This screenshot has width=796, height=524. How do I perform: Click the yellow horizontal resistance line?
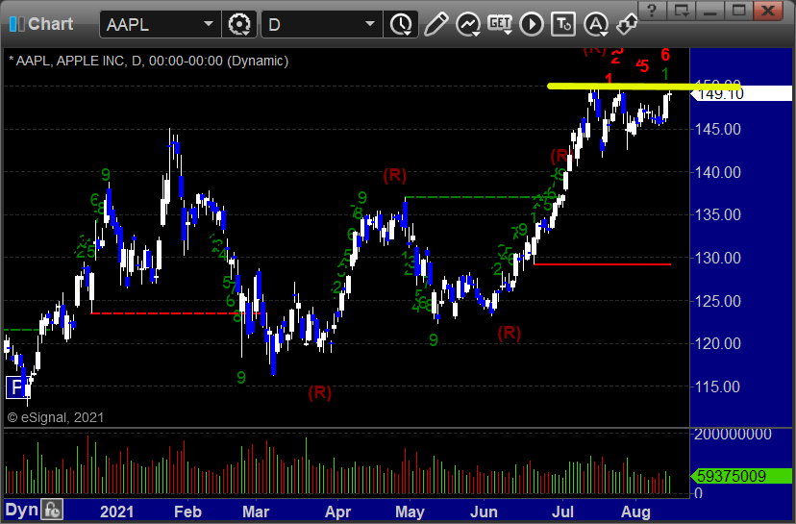644,87
